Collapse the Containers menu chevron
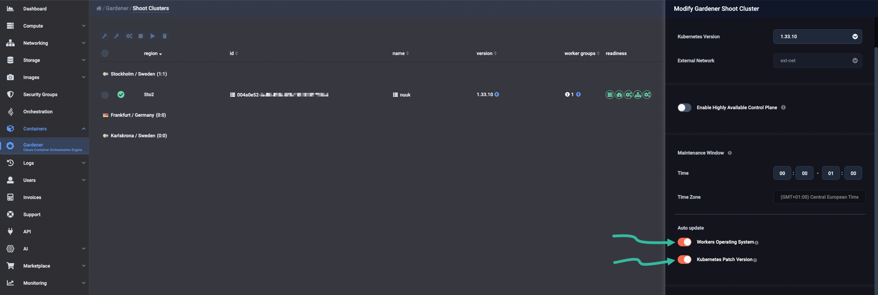Screen dimensions: 878x295 [x=84, y=129]
